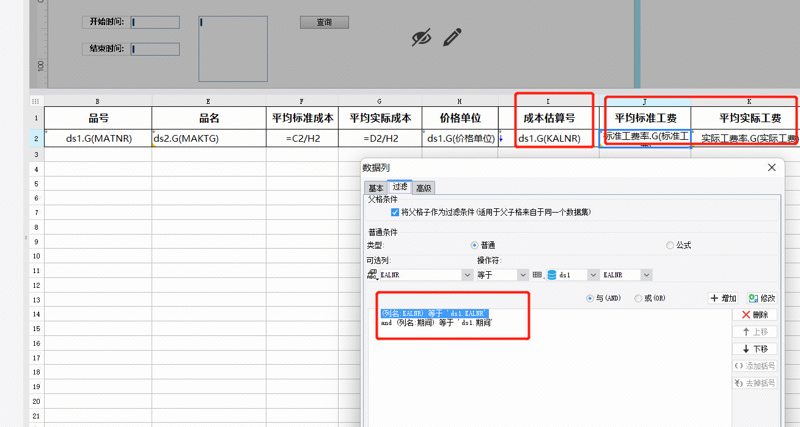Click the 品名 header cell

point(208,118)
